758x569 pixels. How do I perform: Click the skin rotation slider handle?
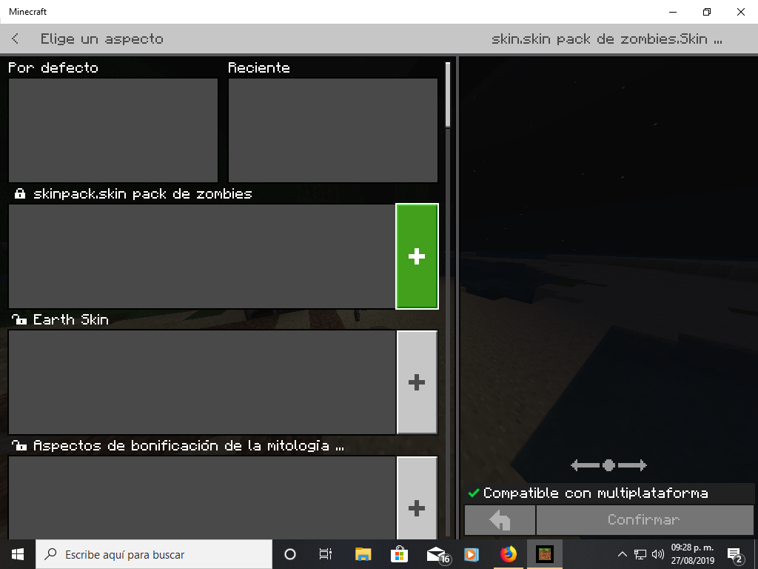(608, 465)
